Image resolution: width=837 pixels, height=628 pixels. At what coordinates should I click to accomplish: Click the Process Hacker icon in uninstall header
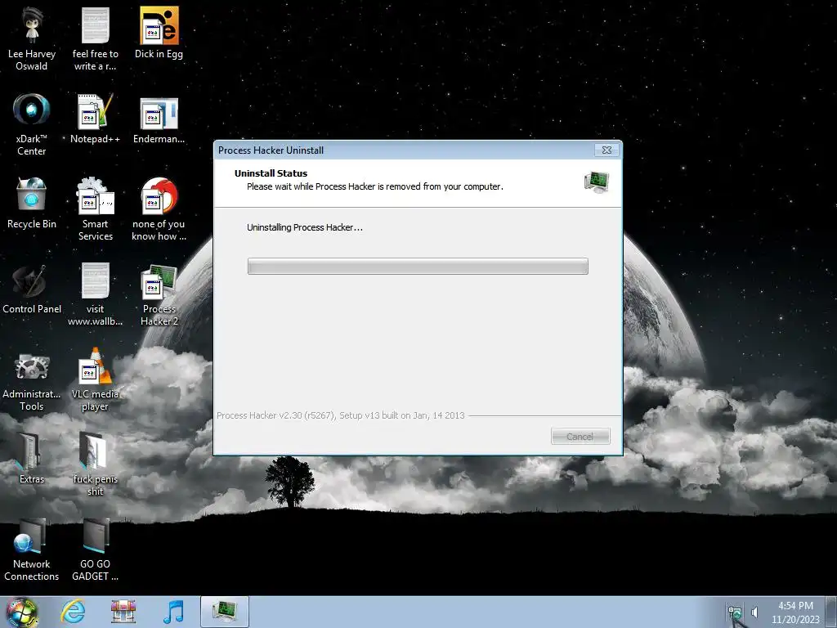click(597, 182)
